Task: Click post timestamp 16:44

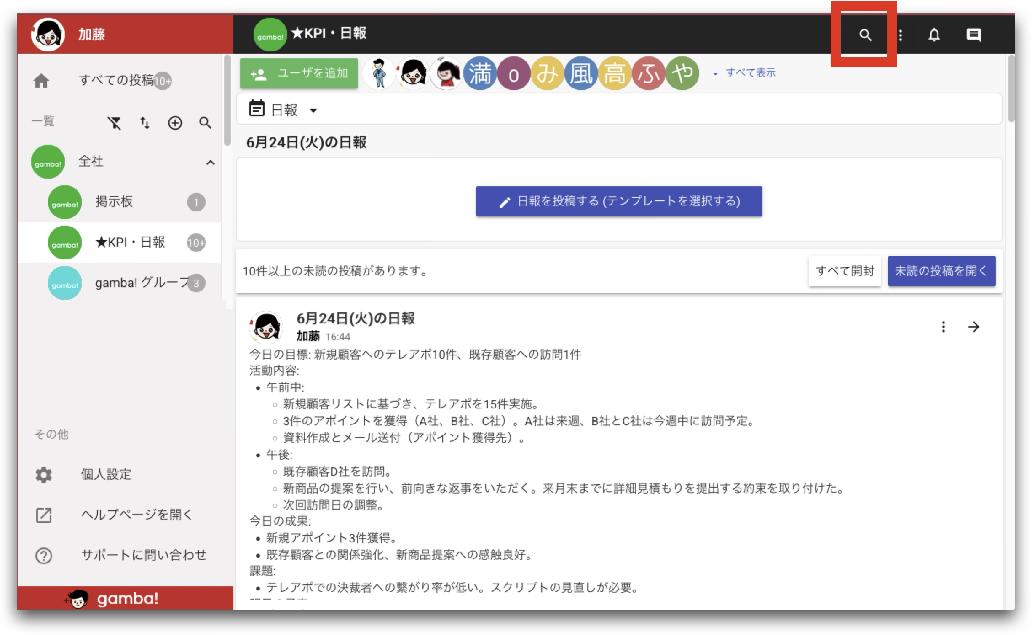Action: 338,337
